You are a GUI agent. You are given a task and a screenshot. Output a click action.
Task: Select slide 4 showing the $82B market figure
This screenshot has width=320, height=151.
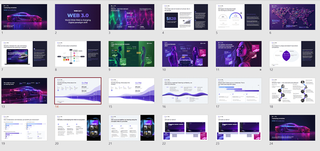[x=185, y=17]
